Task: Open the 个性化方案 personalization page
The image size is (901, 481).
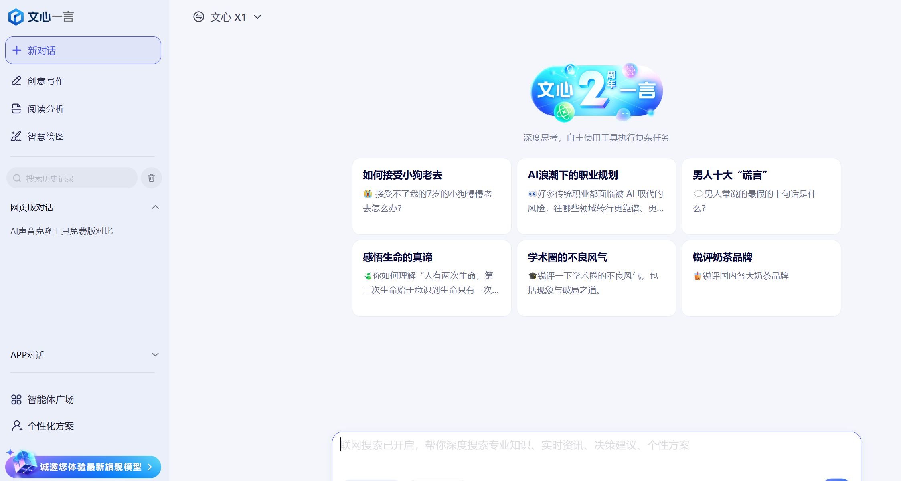Action: coord(50,426)
